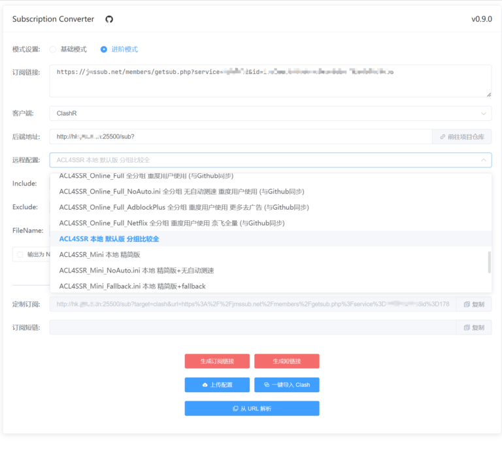Click the 订阅链接 URL text area
Viewport: 502px width, 466px height.
pos(270,81)
